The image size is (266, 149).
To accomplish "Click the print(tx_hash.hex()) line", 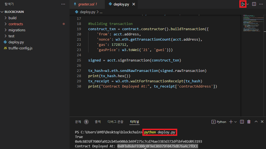I will [109, 76].
